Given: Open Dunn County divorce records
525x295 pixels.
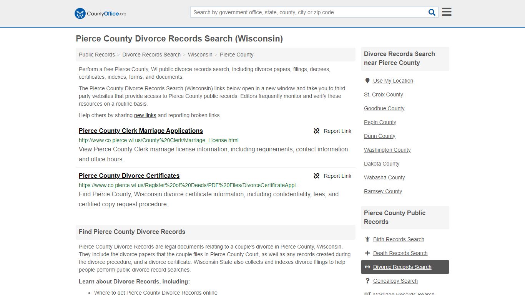Looking at the screenshot, I should pos(380,136).
